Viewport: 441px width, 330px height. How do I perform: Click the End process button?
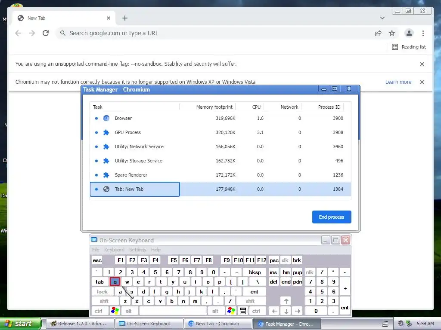[x=332, y=217]
